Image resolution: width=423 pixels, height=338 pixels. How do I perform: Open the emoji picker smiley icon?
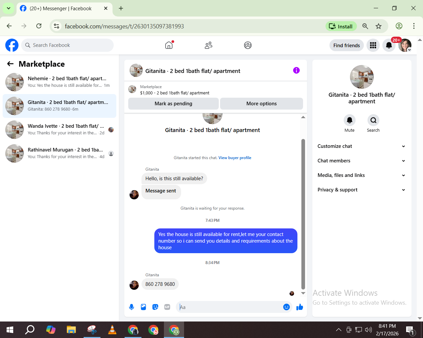(287, 307)
